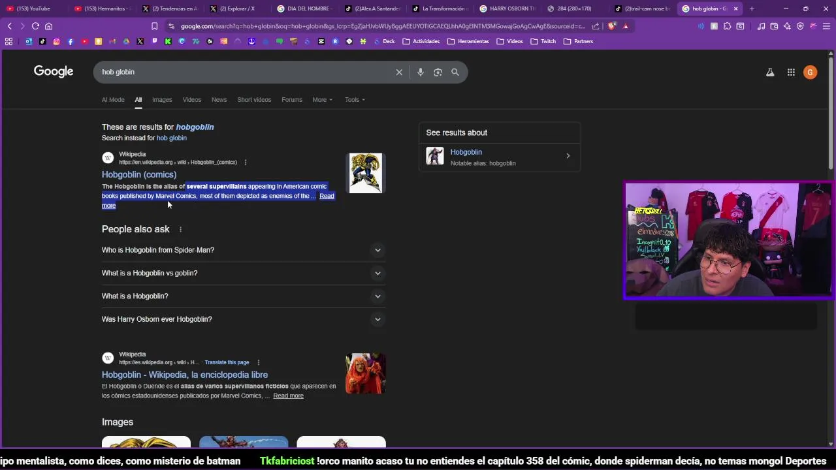Open the Facebook bookmark shortcut

coord(71,41)
